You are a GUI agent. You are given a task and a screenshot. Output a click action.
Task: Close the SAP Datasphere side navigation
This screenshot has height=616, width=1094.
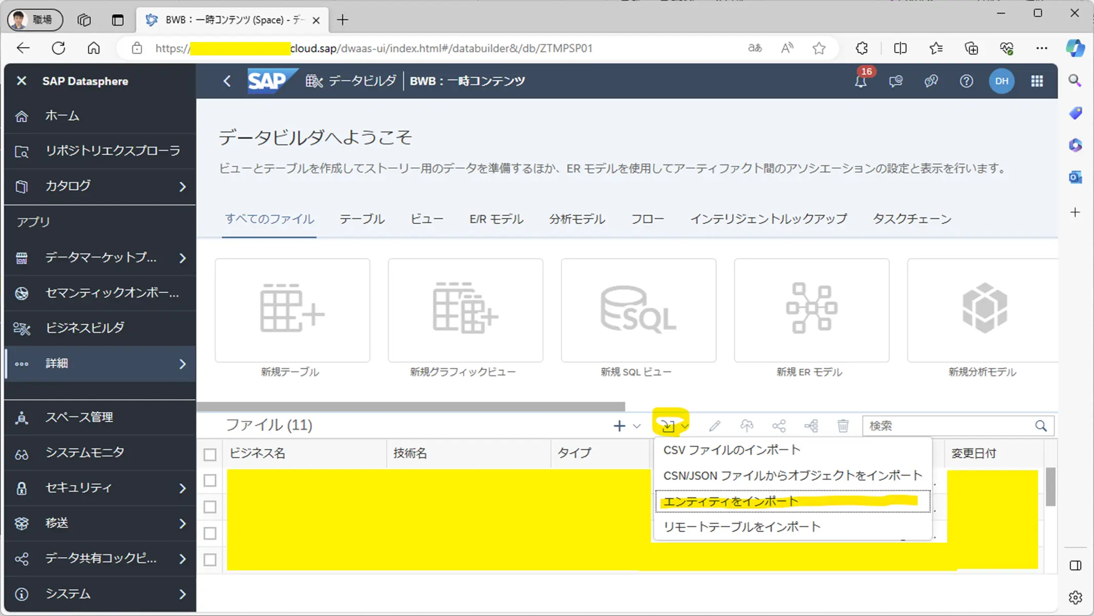pyautogui.click(x=22, y=81)
